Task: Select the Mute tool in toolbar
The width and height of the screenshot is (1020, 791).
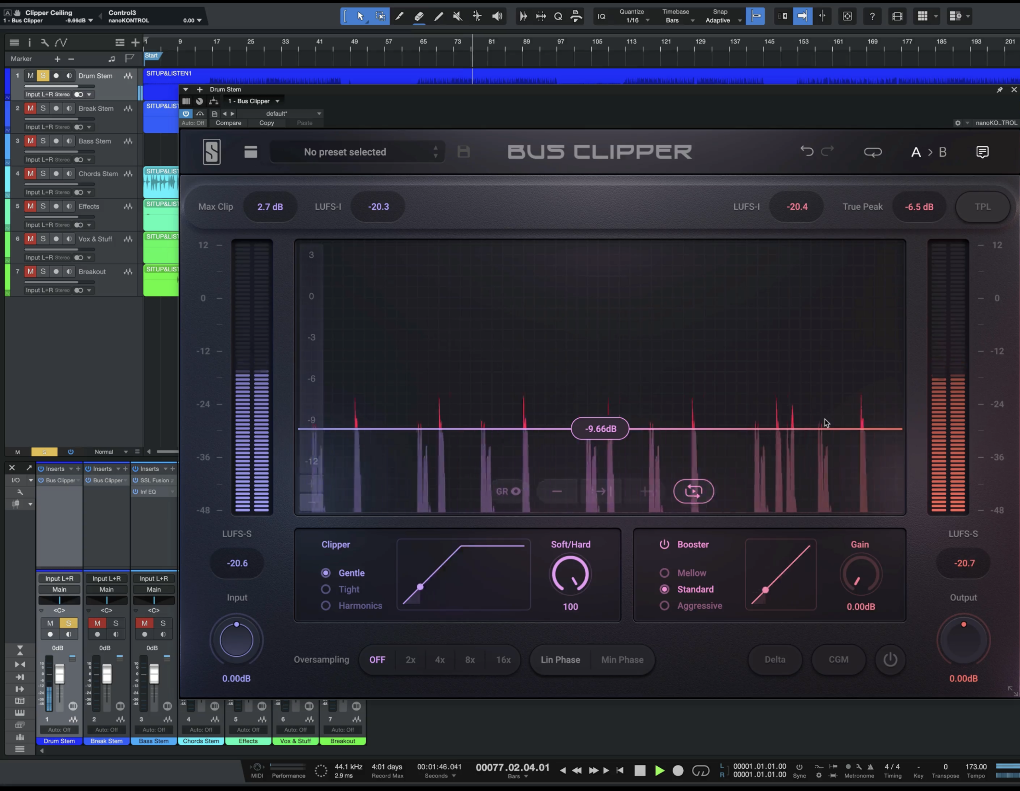Action: click(458, 16)
